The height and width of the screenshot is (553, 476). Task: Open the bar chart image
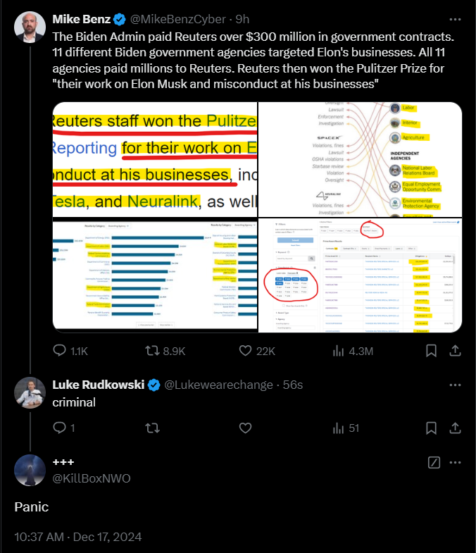pos(155,275)
